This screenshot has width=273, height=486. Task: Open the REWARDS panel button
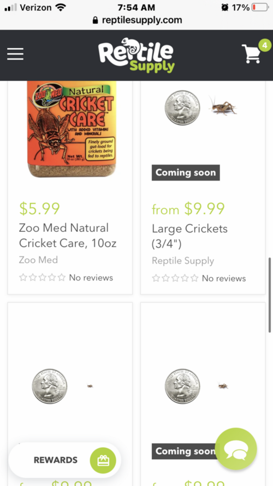point(64,460)
